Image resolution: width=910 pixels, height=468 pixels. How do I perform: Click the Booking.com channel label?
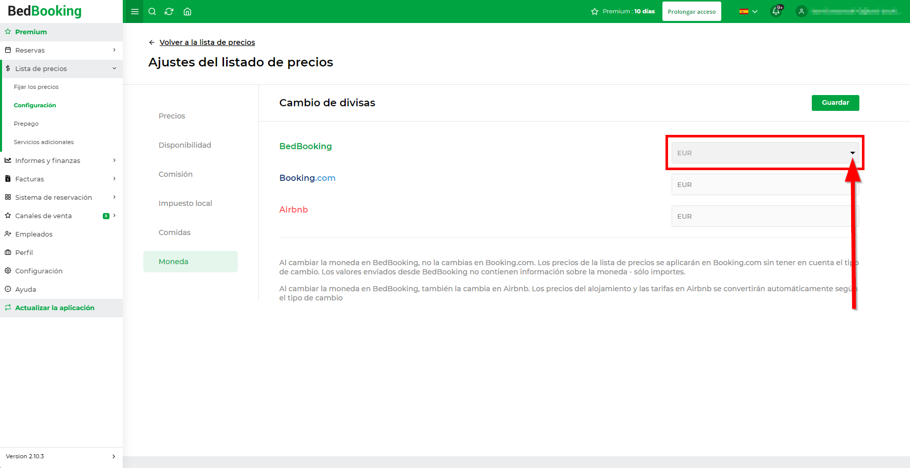point(307,178)
